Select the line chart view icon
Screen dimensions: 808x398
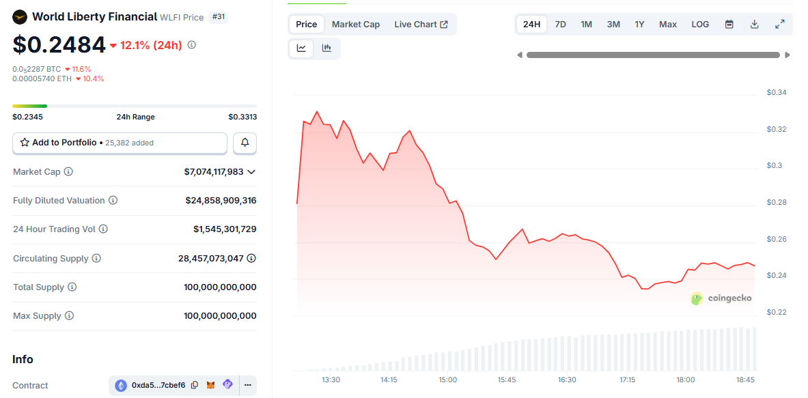click(301, 48)
